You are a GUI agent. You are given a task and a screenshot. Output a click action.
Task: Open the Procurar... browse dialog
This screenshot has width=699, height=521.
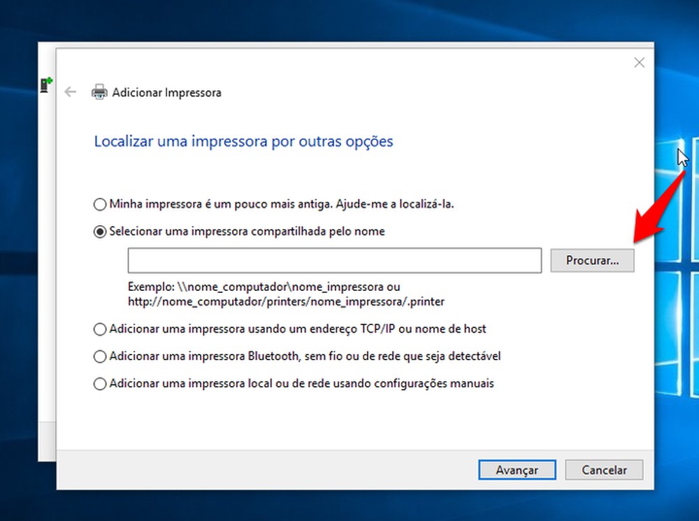pyautogui.click(x=592, y=260)
